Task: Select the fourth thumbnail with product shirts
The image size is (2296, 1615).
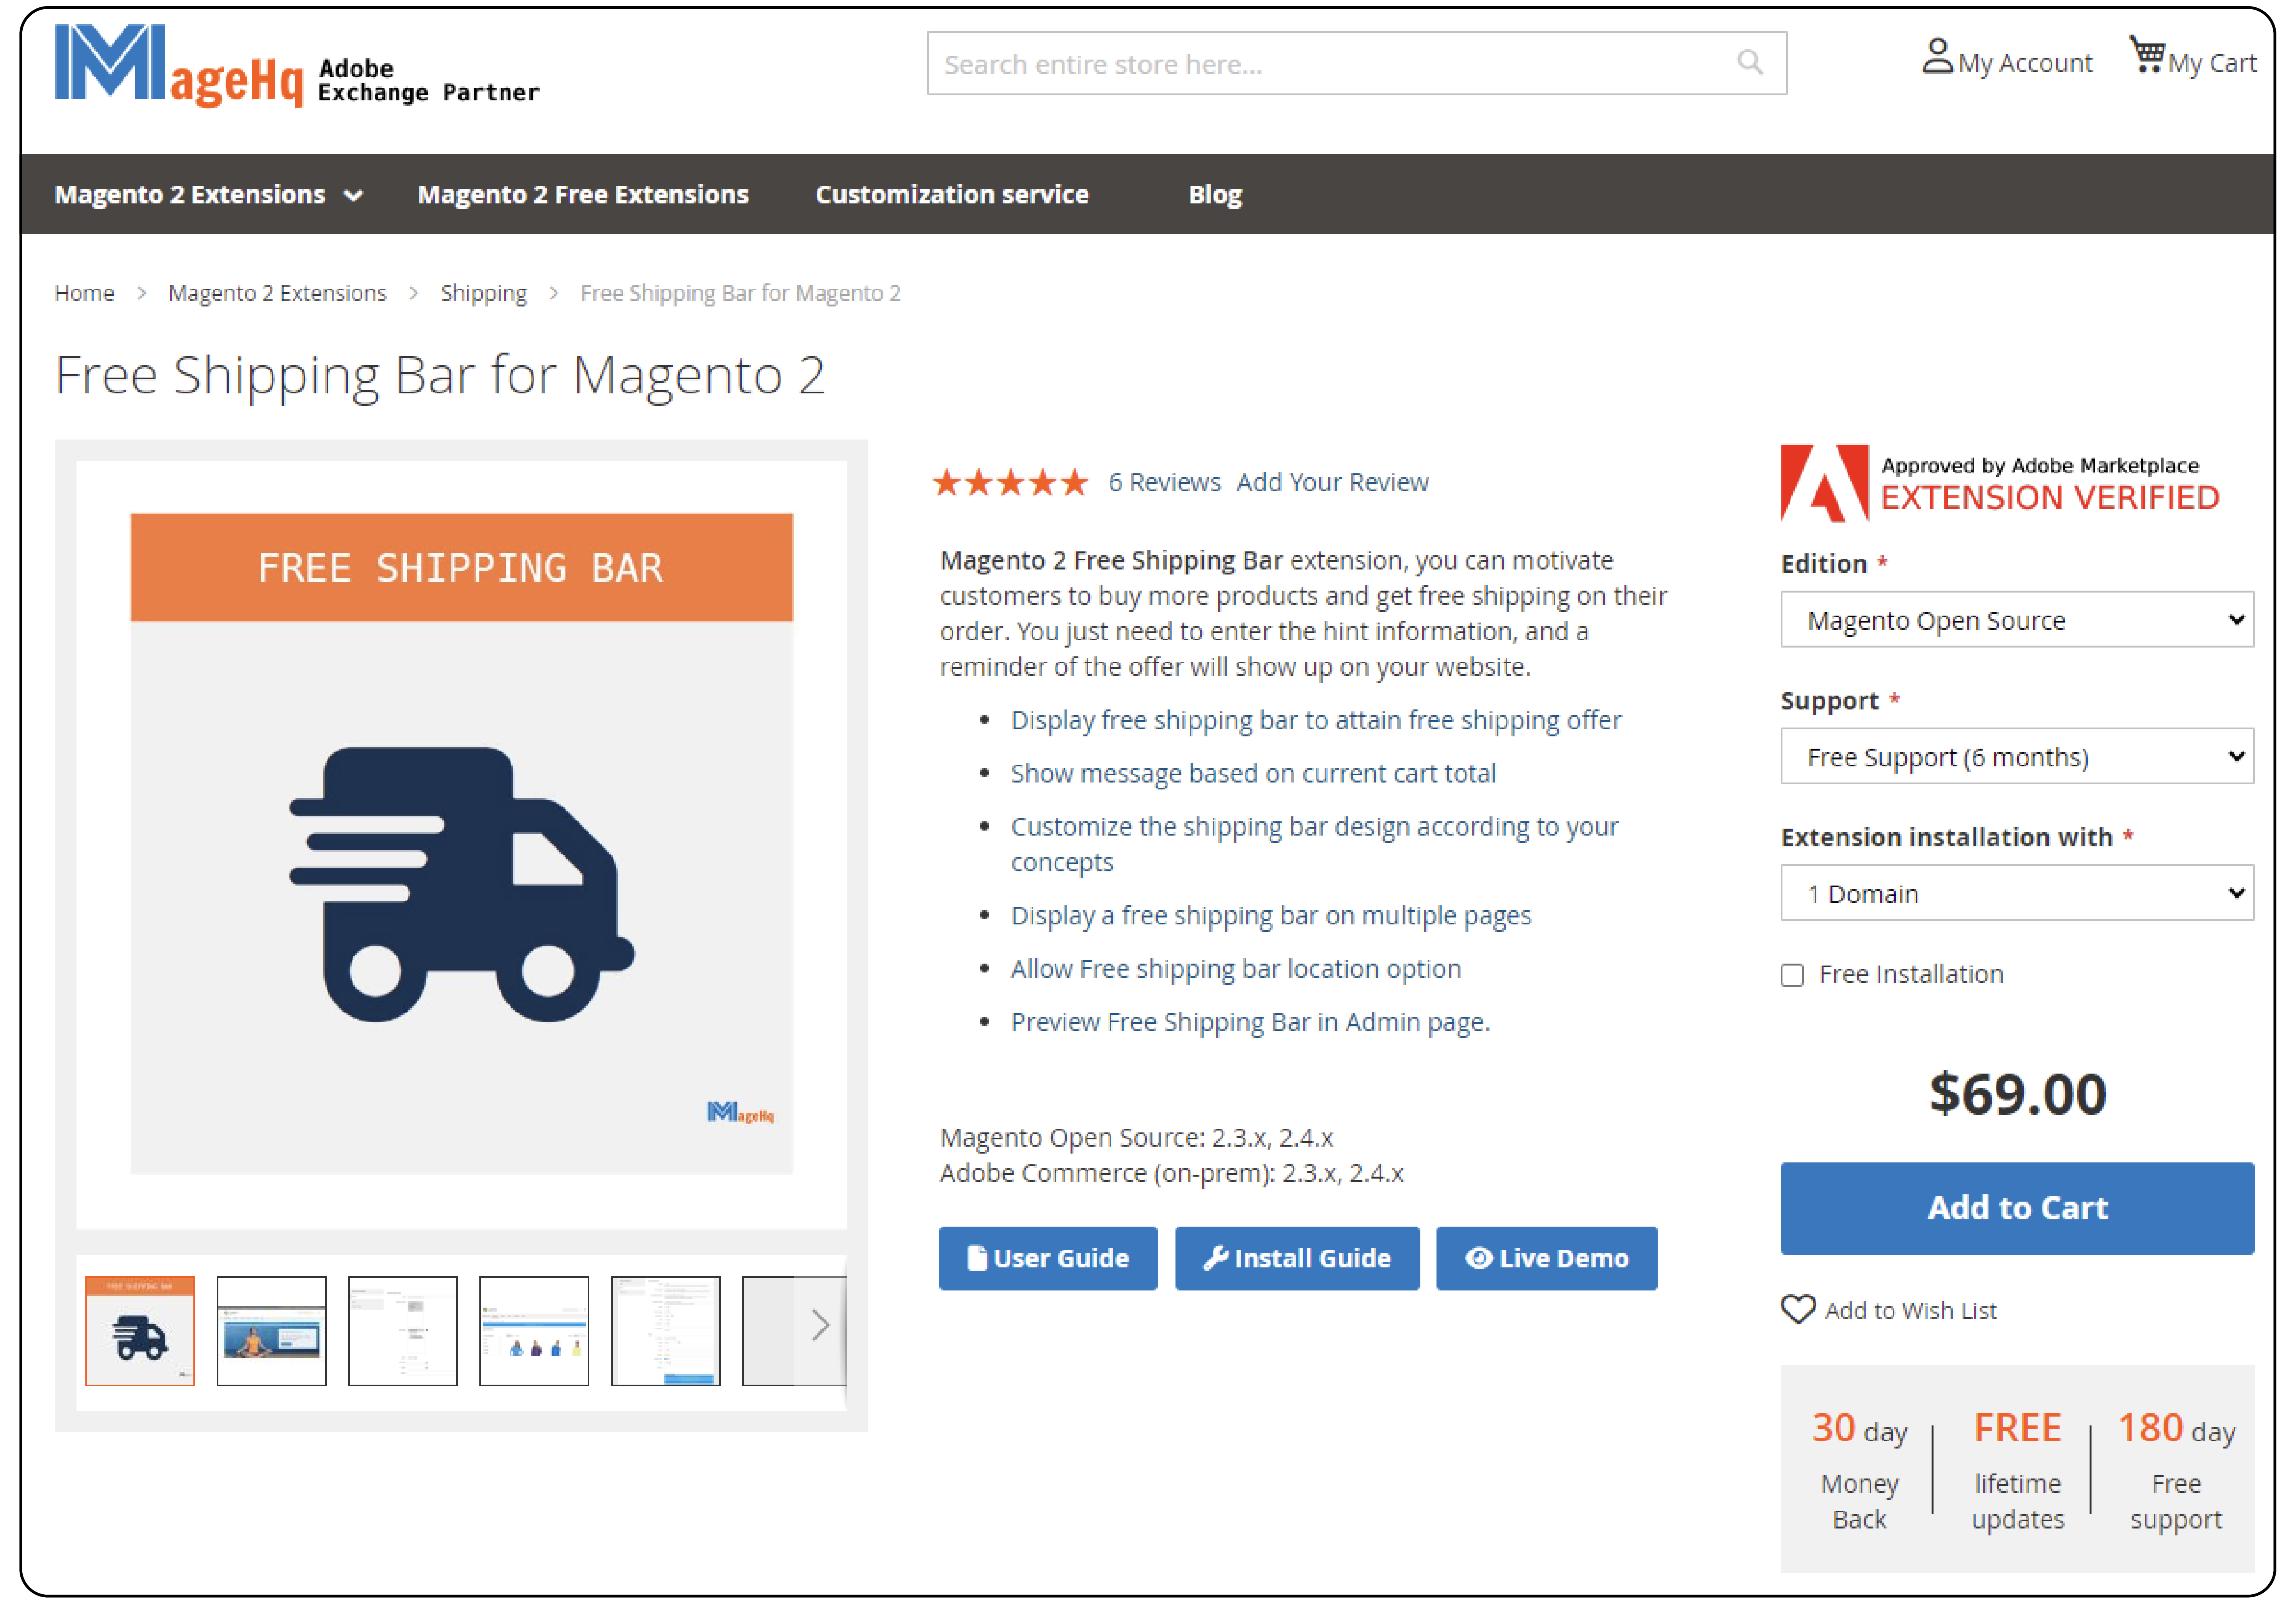Action: pos(534,1331)
